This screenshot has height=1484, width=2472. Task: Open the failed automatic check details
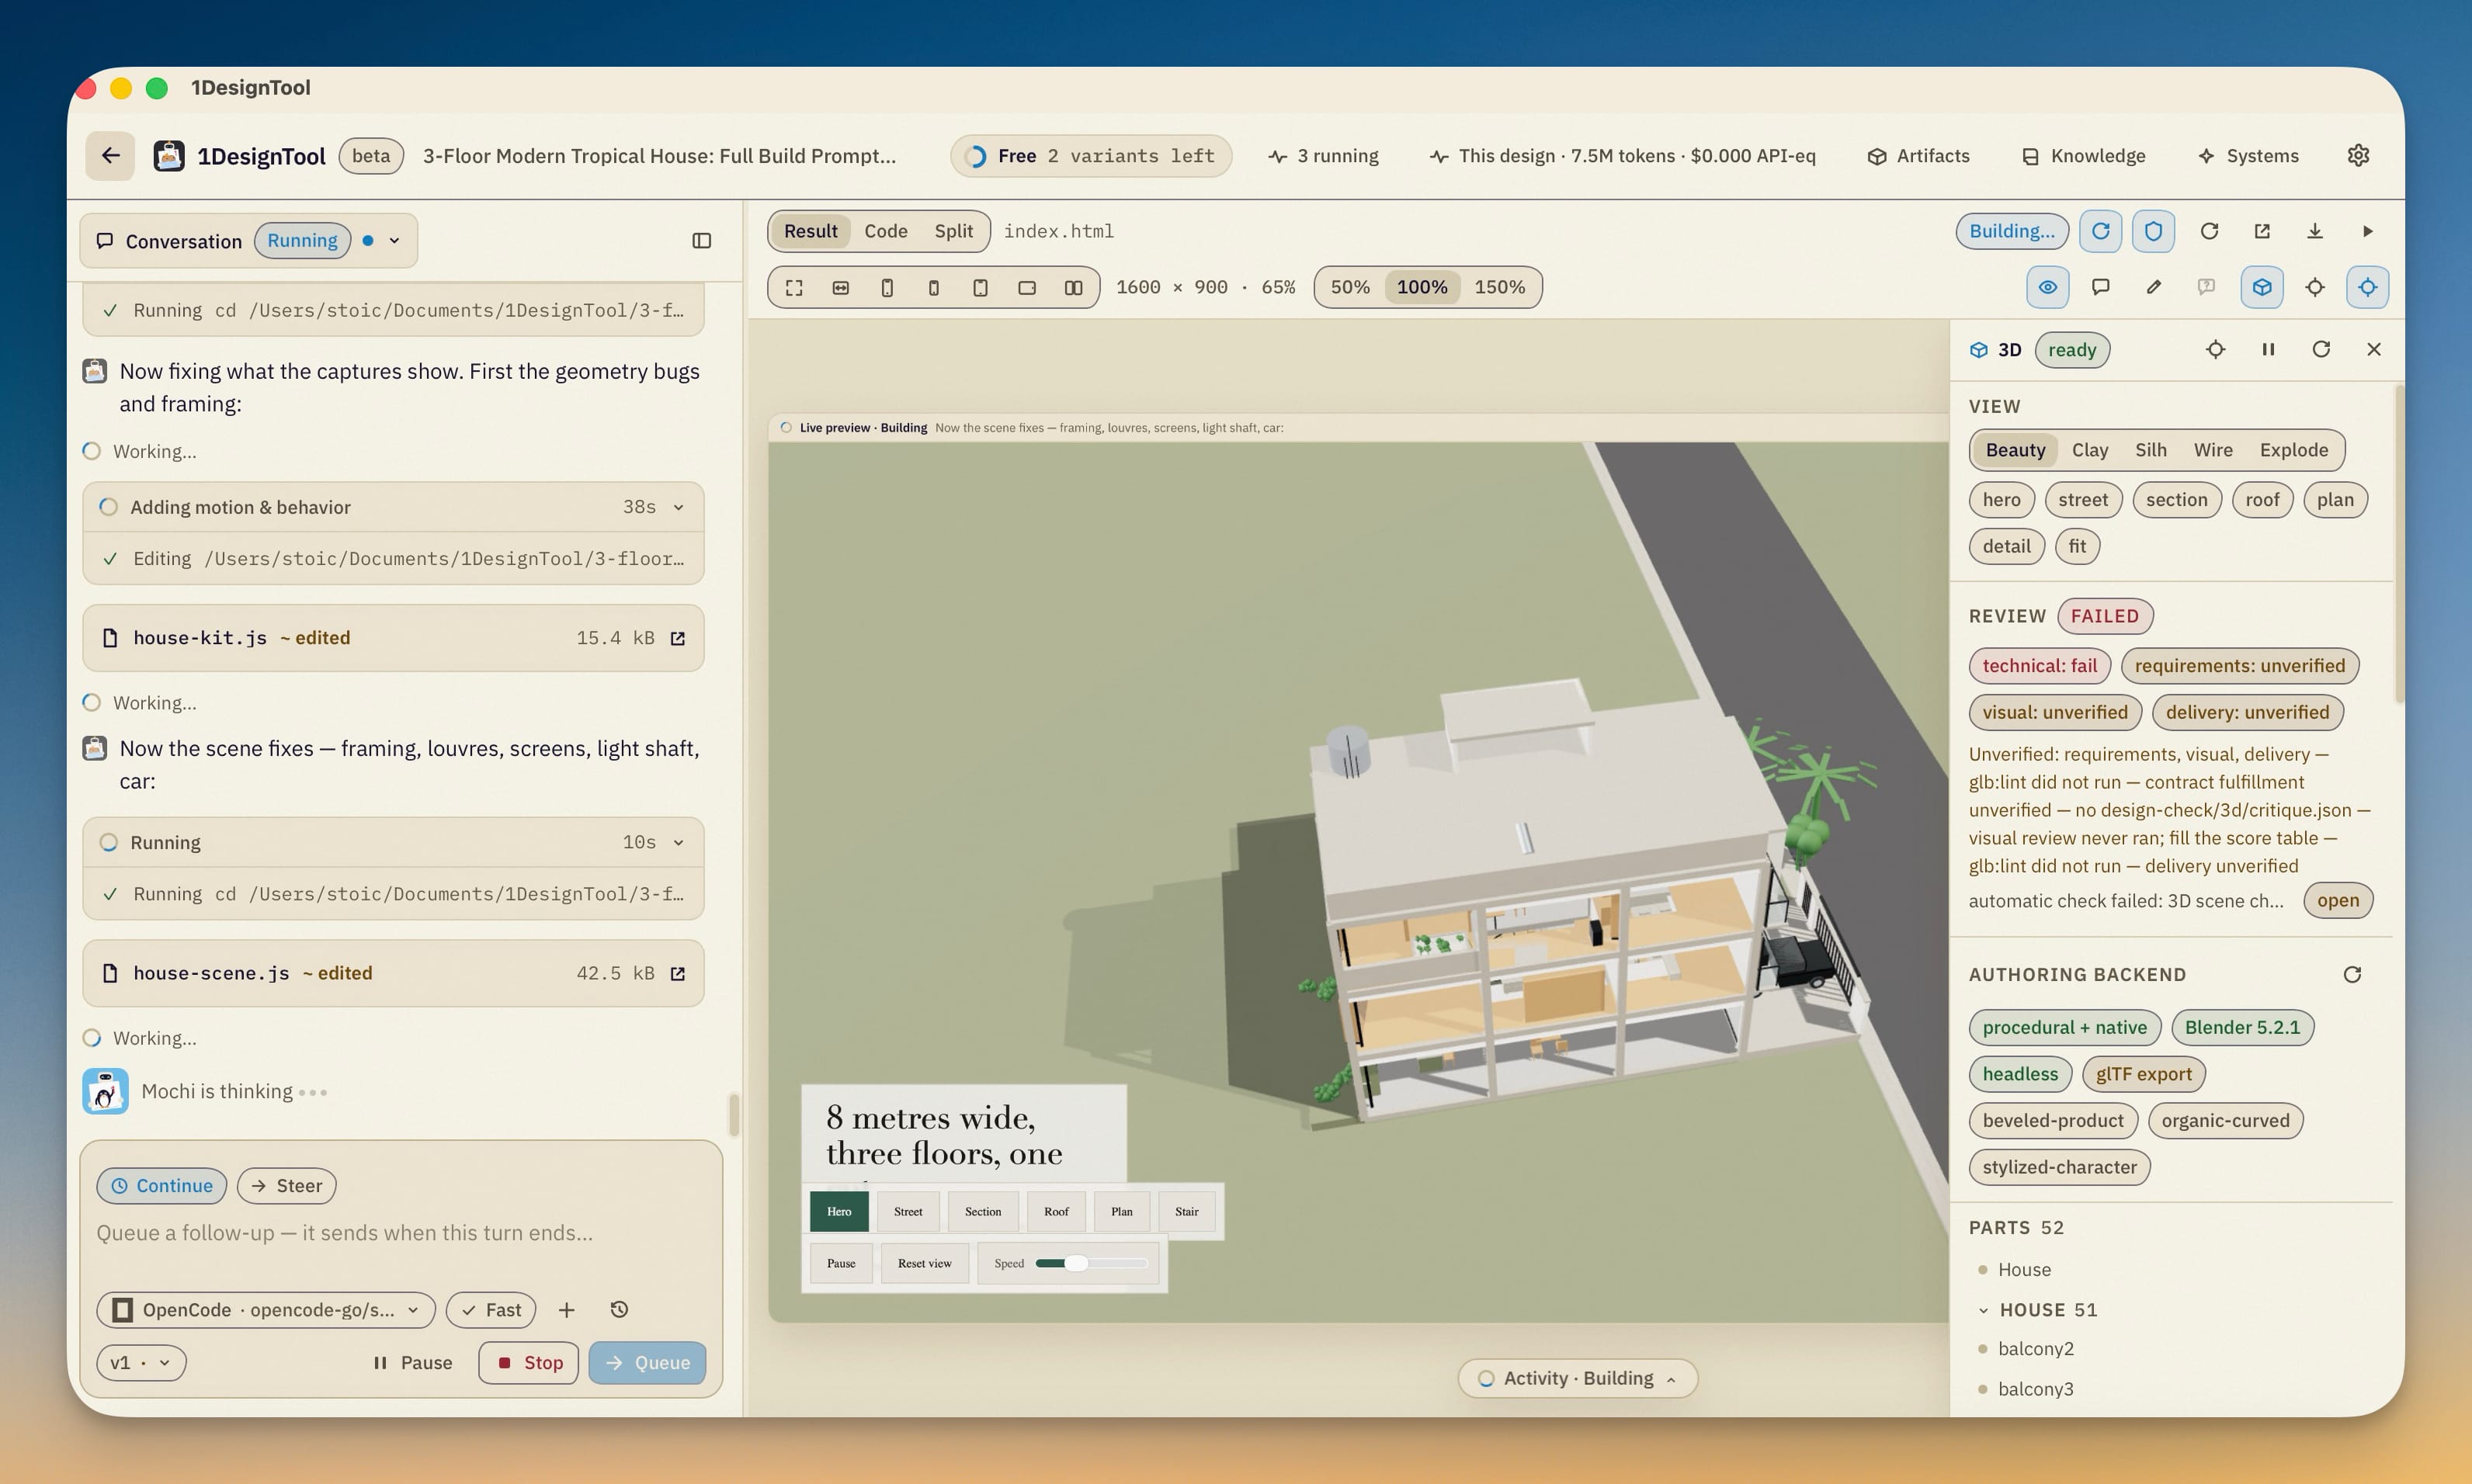pos(2338,900)
